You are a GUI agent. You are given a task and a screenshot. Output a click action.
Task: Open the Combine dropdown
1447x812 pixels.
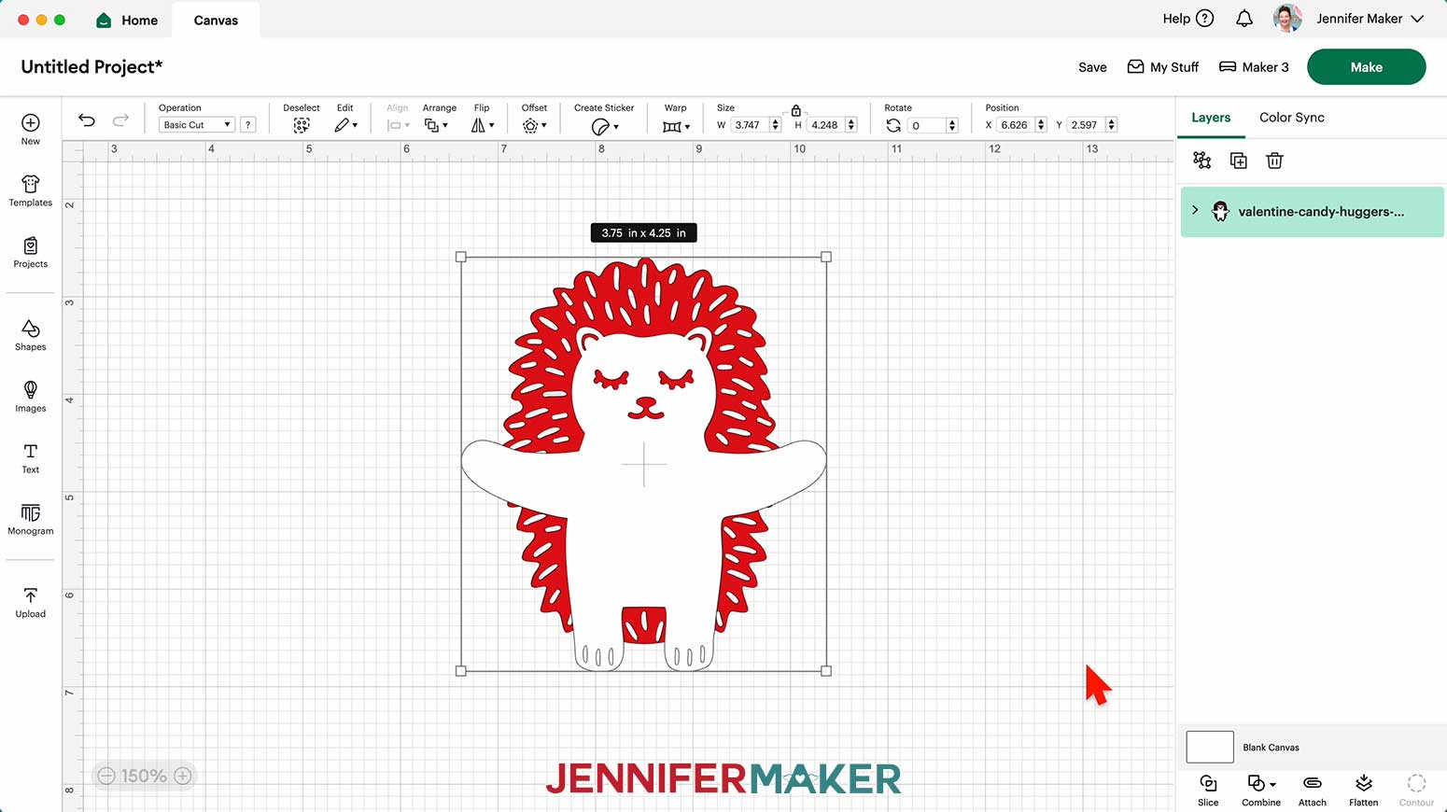1261,790
